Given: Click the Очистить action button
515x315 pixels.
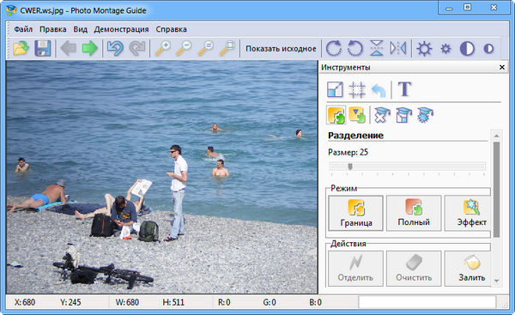Looking at the screenshot, I should (x=414, y=269).
